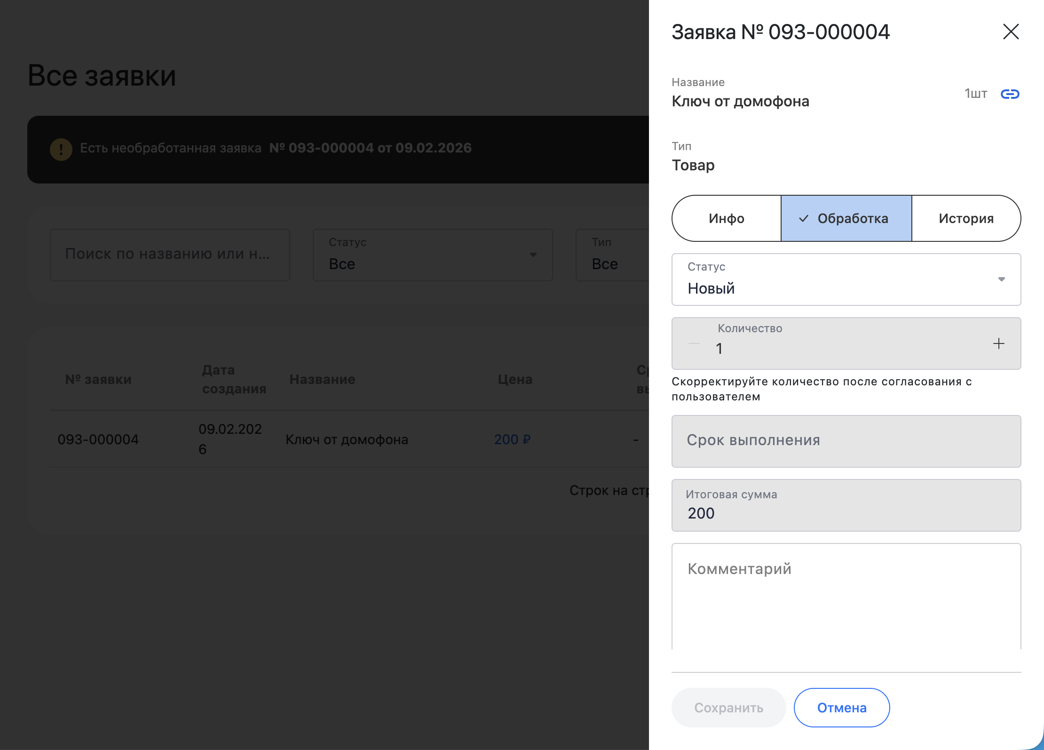1044x750 pixels.
Task: Click the yellow warning icon in the banner
Action: click(x=61, y=149)
